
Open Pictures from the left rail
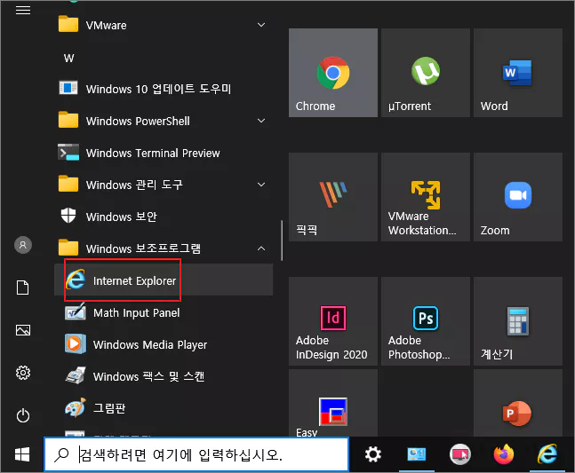[x=23, y=330]
